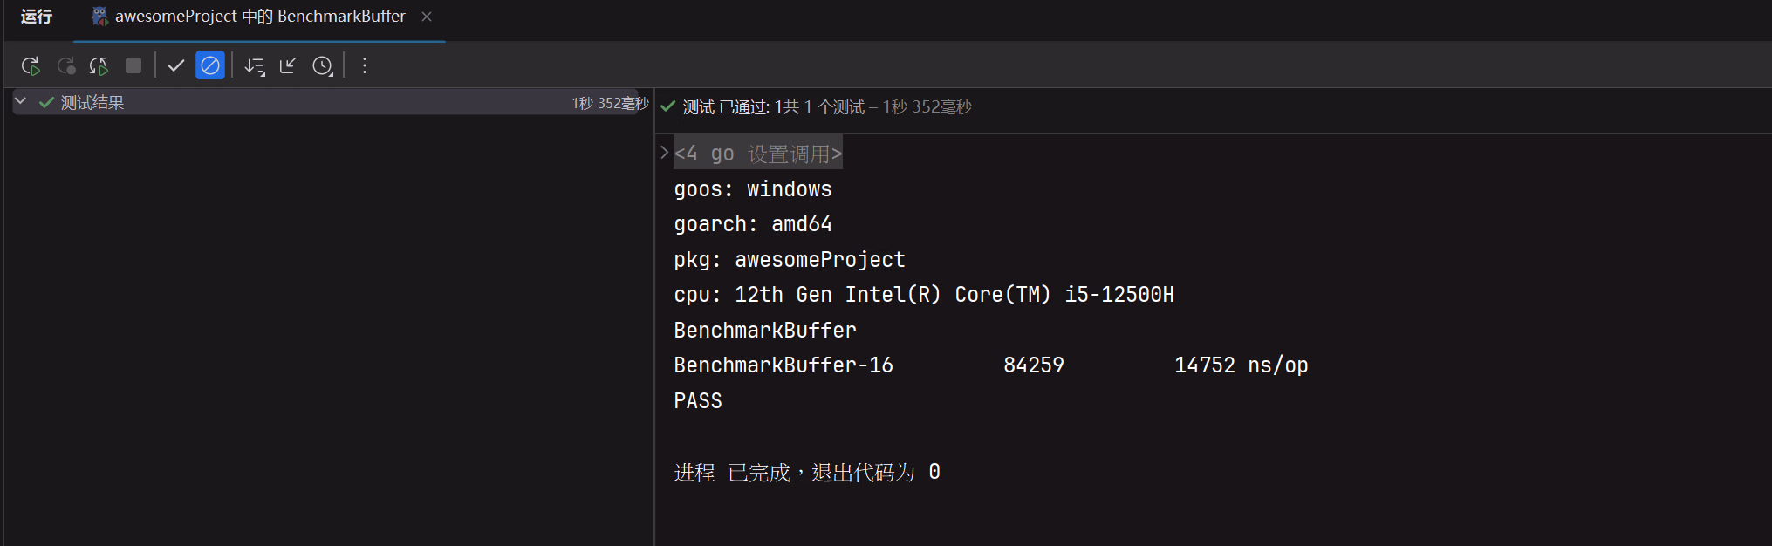The width and height of the screenshot is (1772, 546).
Task: Select the awesomeProject 中的 BenchmarkBuffer tab
Action: (x=259, y=17)
